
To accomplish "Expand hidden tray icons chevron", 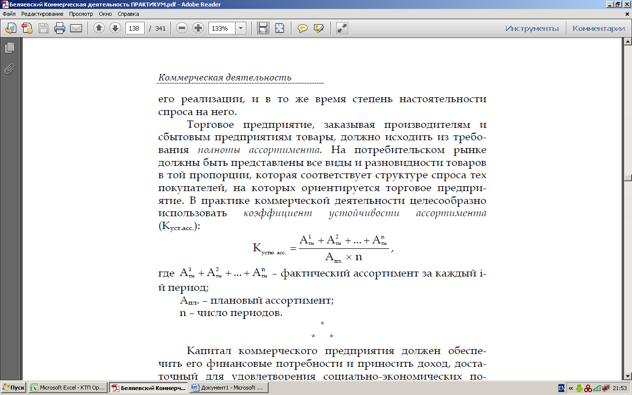I will coord(570,388).
